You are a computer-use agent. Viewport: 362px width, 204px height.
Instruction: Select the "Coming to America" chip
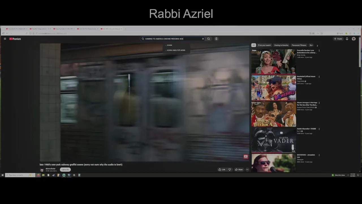pyautogui.click(x=281, y=45)
